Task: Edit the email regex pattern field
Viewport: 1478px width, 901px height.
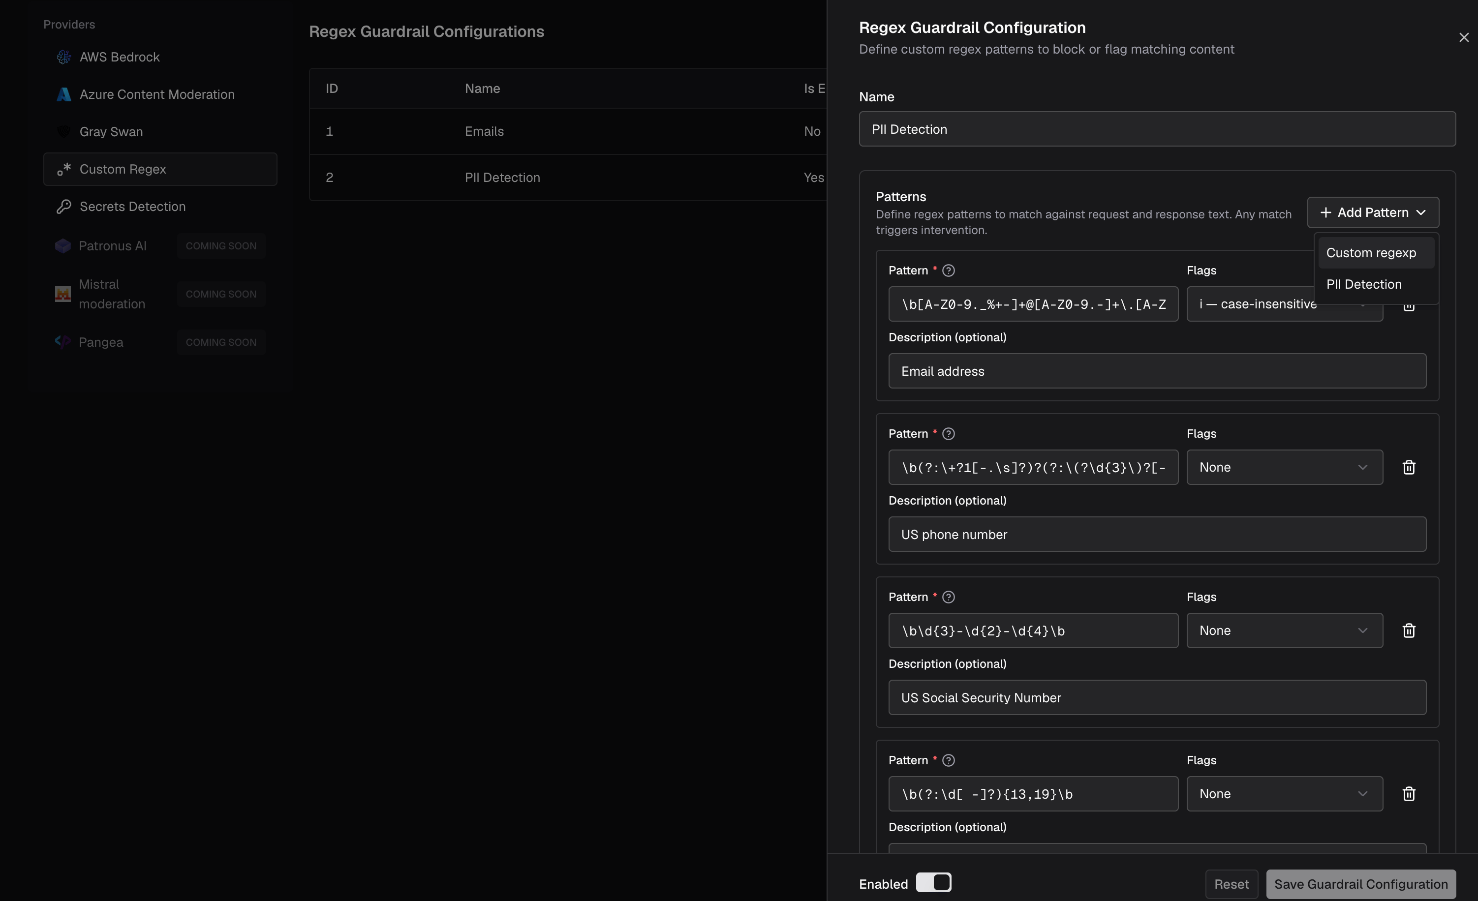Action: click(1033, 304)
